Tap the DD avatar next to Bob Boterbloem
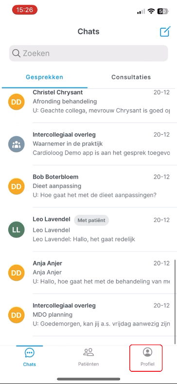This screenshot has width=177, height=384. [x=17, y=186]
